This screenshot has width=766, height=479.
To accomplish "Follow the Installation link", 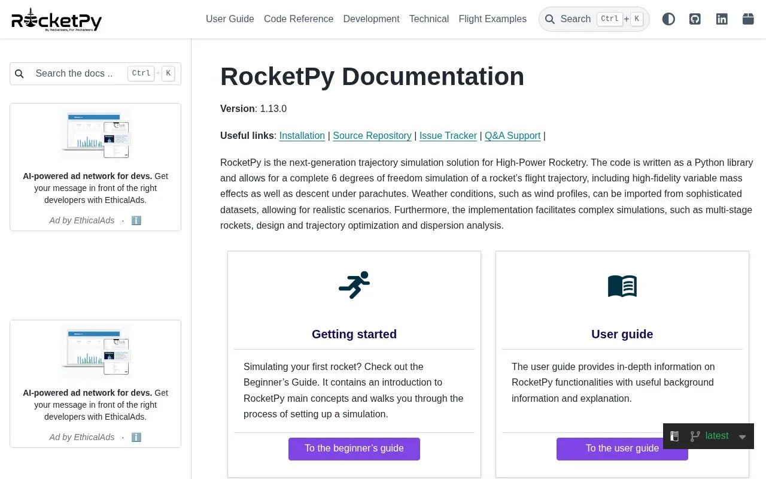I will click(302, 135).
